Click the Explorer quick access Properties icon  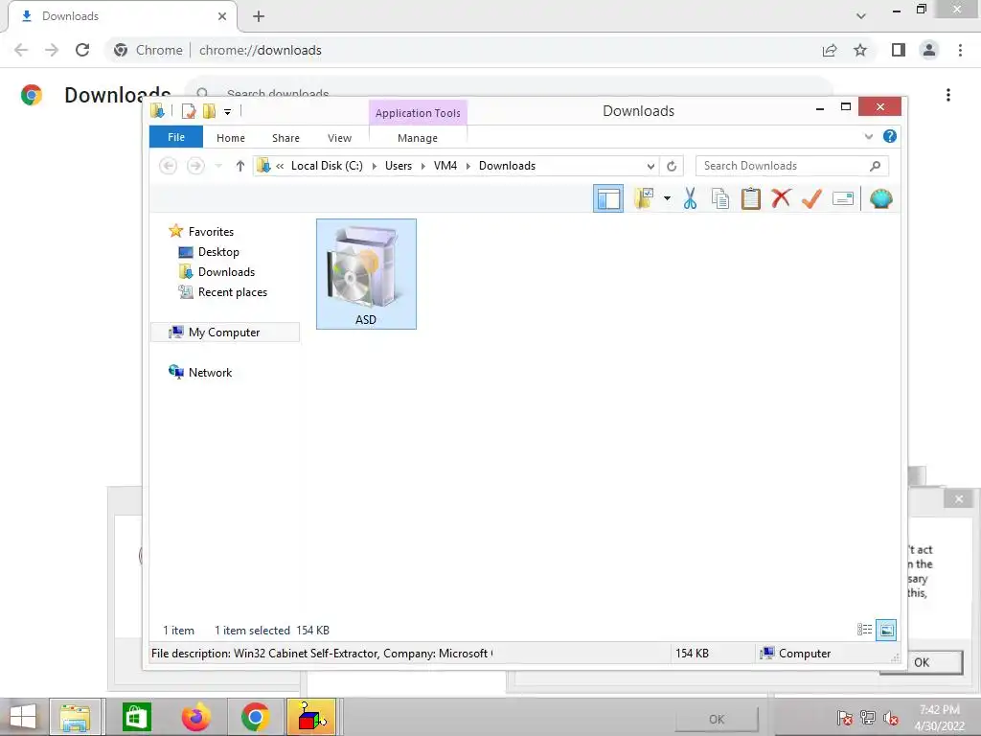[x=189, y=111]
